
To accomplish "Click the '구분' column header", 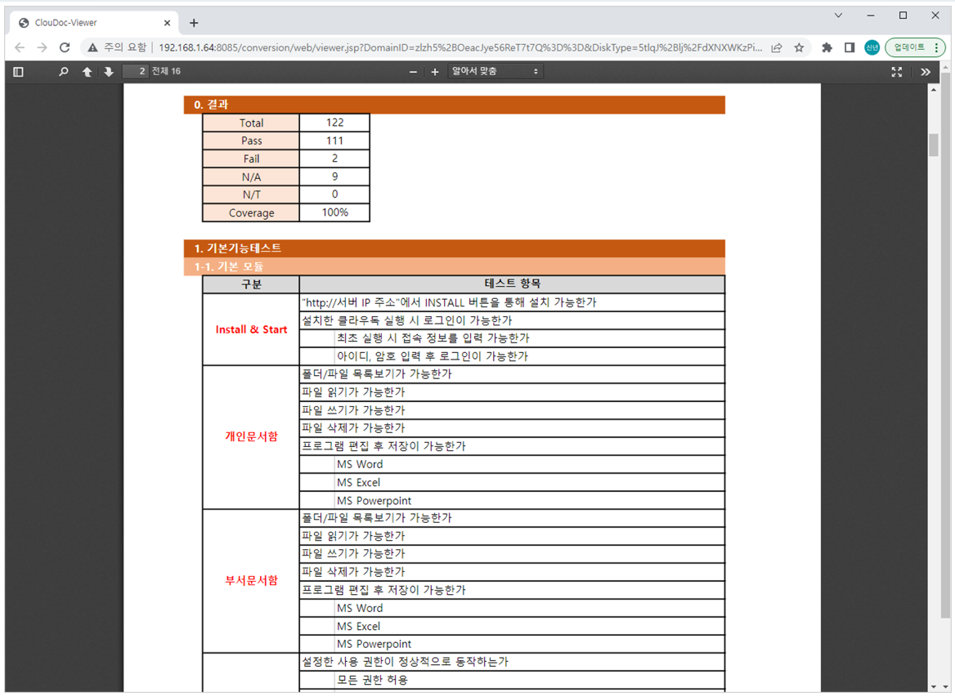I will [251, 284].
